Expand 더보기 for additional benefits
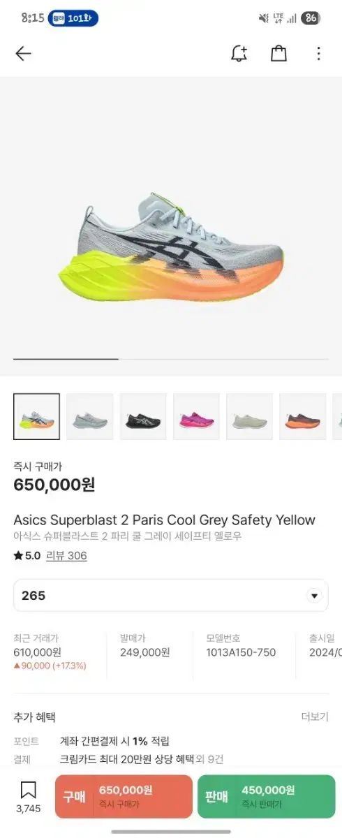 click(315, 716)
